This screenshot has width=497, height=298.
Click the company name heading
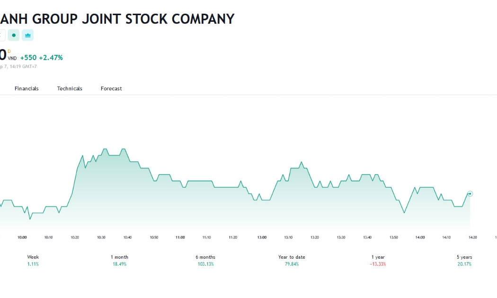coord(117,19)
